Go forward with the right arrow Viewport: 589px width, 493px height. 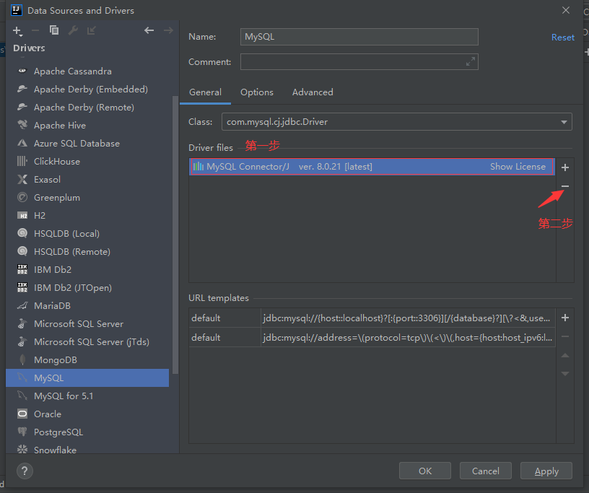click(x=168, y=30)
